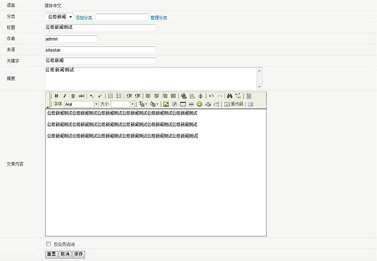Insert hyperlink with globe icon
The image size is (377, 261).
[184, 96]
